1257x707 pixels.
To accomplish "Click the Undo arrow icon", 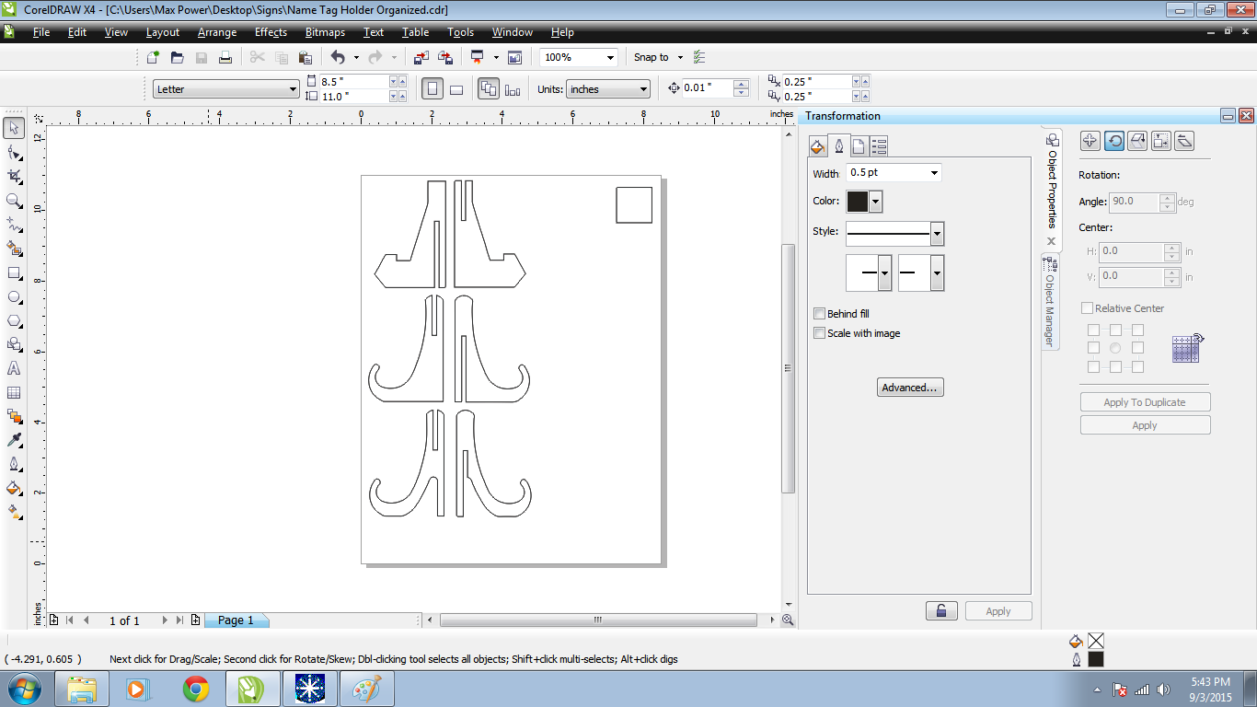I will [338, 57].
